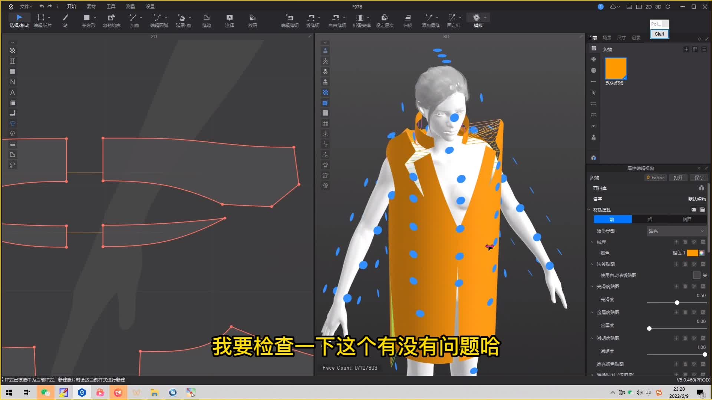Click the undo arrow in title bar
The width and height of the screenshot is (712, 400).
coord(42,6)
